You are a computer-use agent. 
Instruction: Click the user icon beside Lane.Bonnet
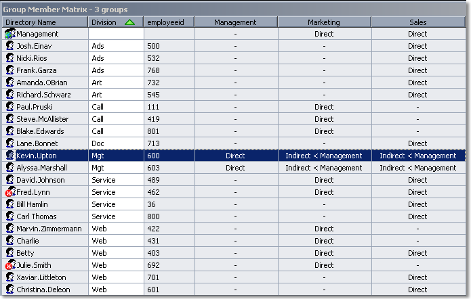(10, 143)
